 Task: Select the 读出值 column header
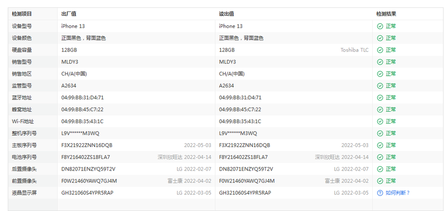(x=226, y=14)
